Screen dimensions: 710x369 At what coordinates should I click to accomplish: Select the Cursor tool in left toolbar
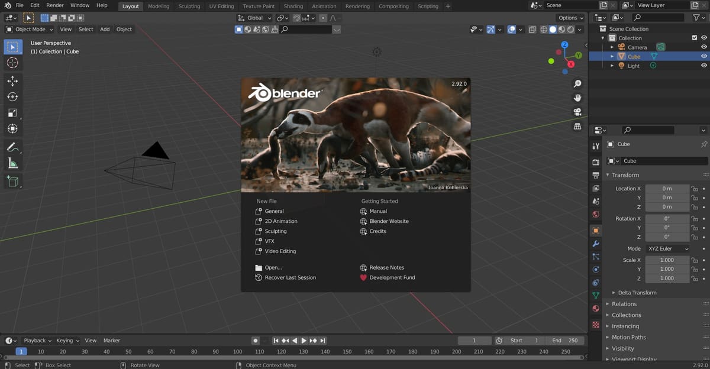12,63
